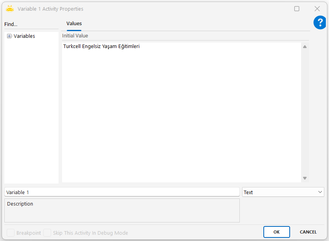Enable the Breakpoint checkbox
Viewport: 329px width, 241px height.
point(11,233)
